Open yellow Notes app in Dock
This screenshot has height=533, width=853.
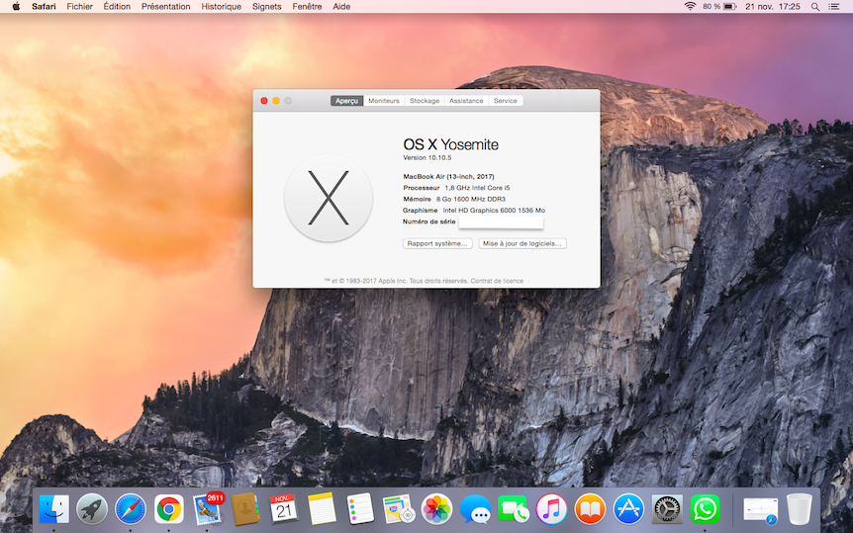[x=322, y=509]
